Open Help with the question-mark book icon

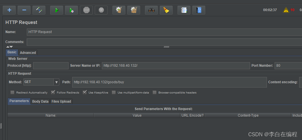pos(199,10)
